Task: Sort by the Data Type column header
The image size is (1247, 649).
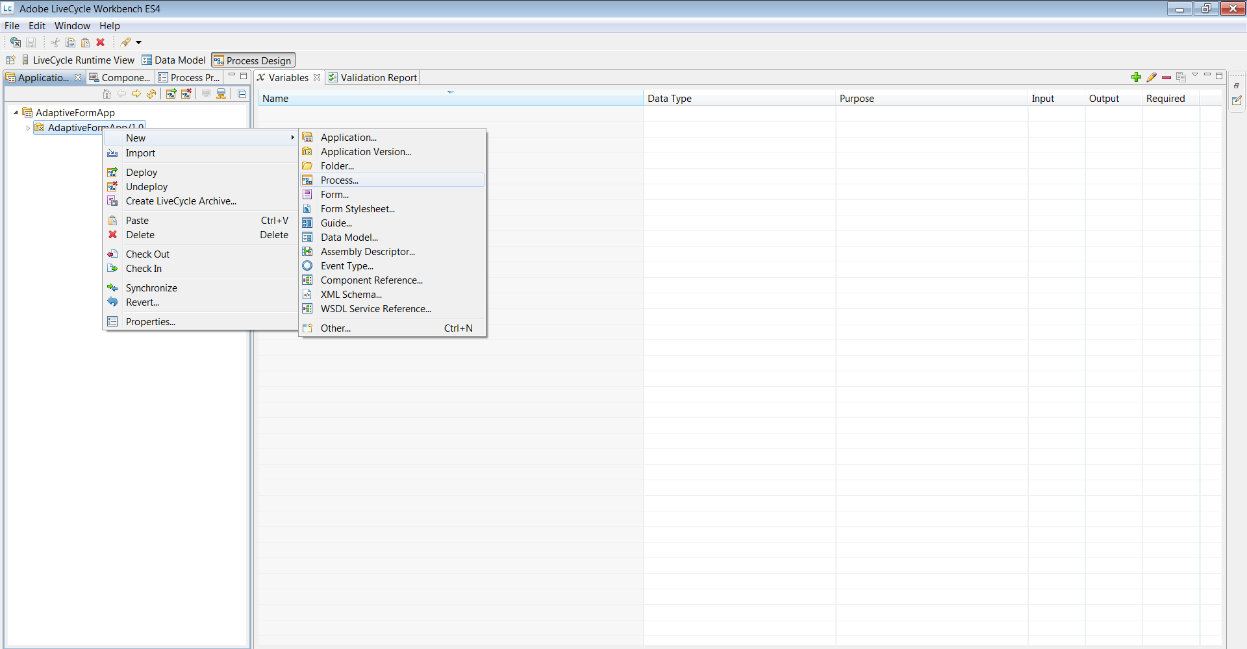Action: [739, 99]
